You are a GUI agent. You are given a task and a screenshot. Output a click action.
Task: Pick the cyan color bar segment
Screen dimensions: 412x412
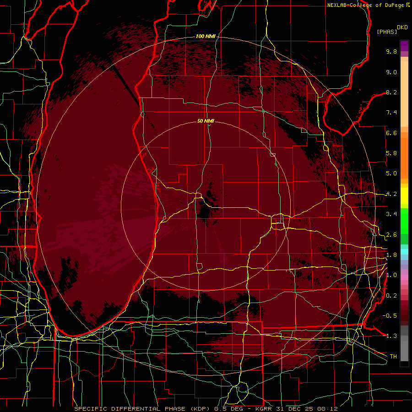click(404, 252)
